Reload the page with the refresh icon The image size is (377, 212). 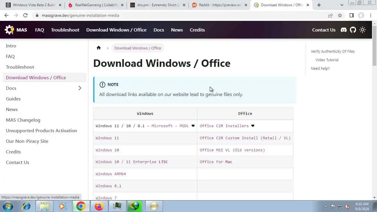(x=25, y=15)
